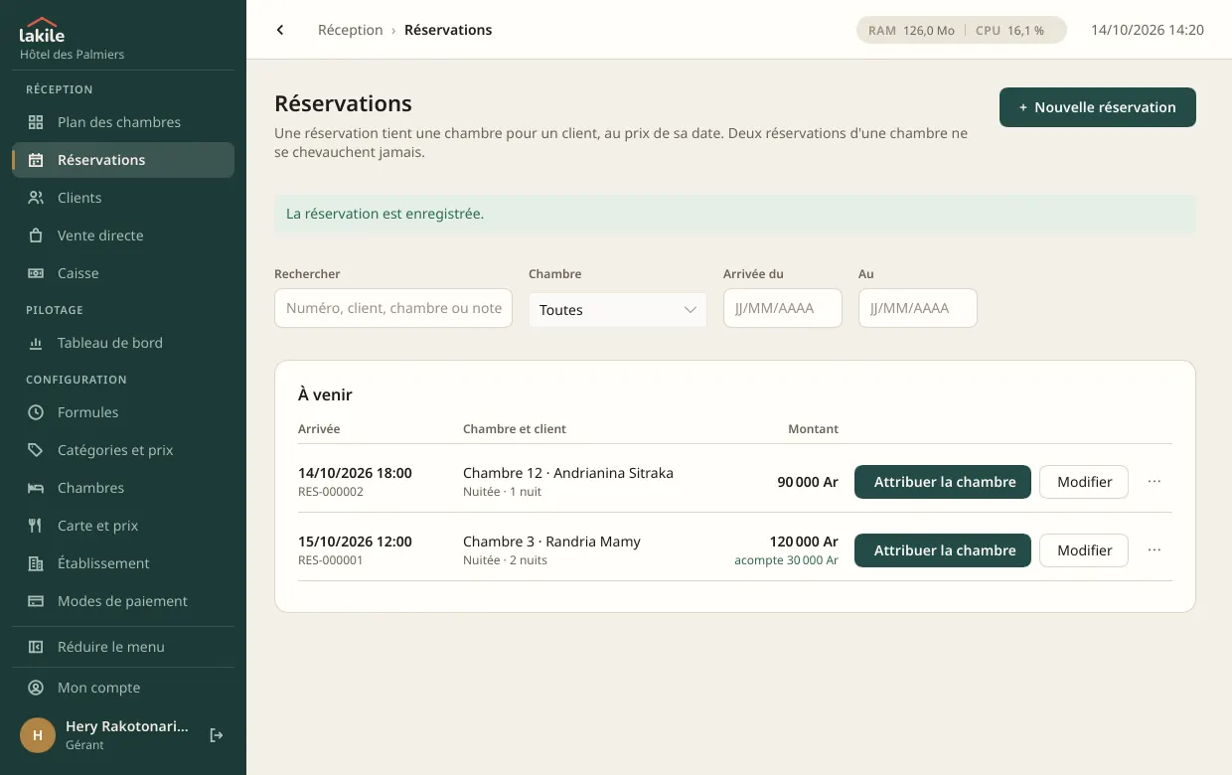Select the Clients people icon
The height and width of the screenshot is (775, 1232).
pyautogui.click(x=36, y=198)
